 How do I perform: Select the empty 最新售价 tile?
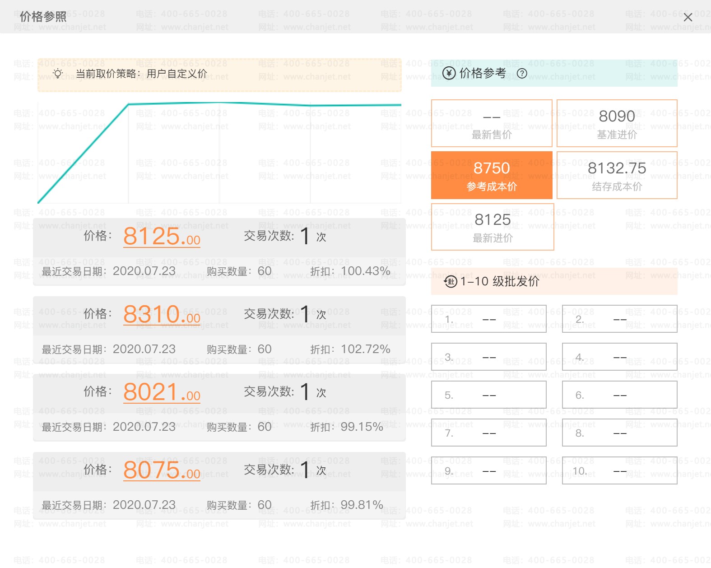coord(492,123)
